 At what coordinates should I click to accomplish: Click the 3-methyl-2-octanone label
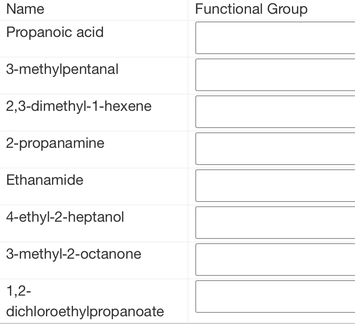click(x=73, y=254)
